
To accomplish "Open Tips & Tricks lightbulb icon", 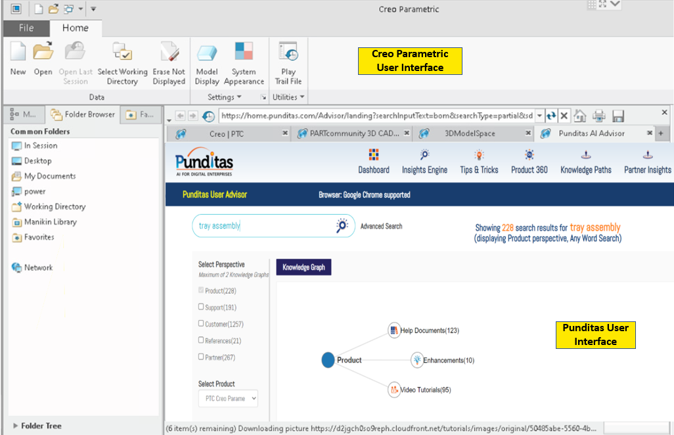I will 479,154.
